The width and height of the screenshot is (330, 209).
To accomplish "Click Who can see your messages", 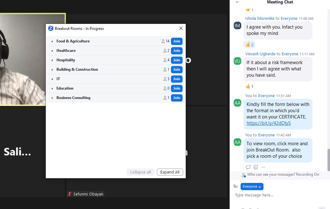I will coord(271,174).
